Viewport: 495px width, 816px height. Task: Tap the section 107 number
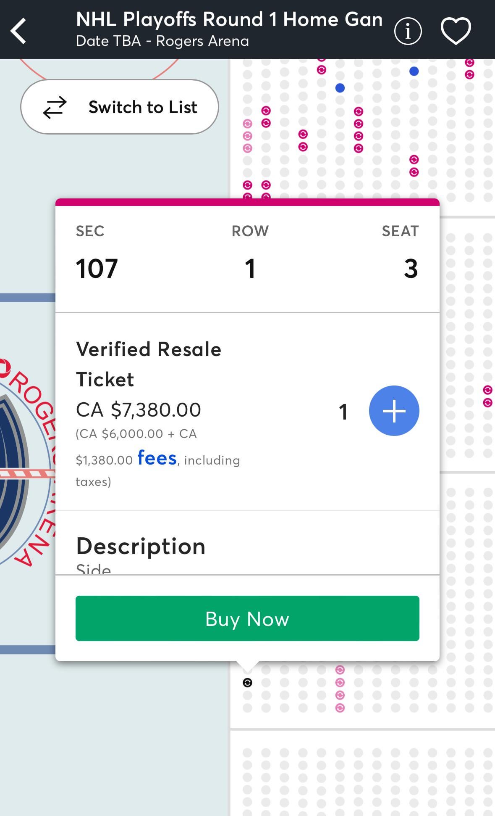(x=97, y=269)
